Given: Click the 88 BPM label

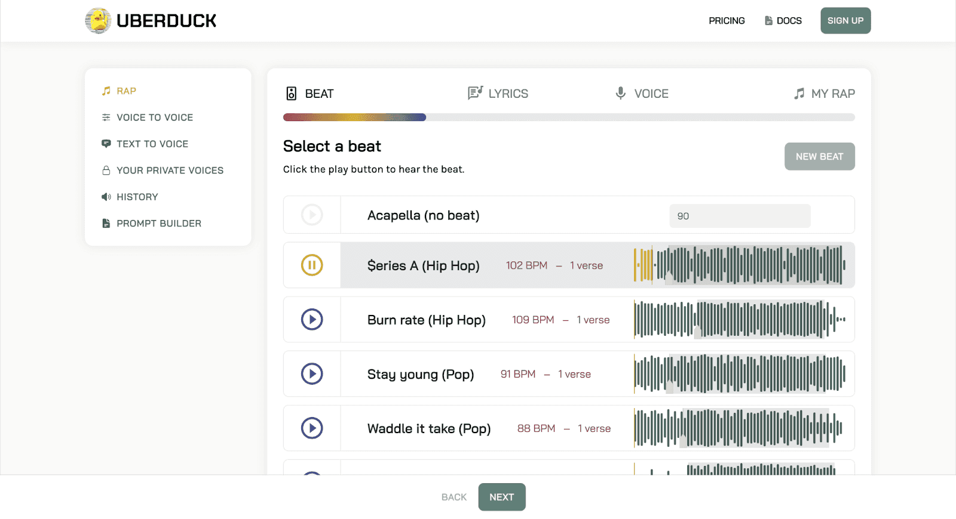Looking at the screenshot, I should tap(536, 428).
